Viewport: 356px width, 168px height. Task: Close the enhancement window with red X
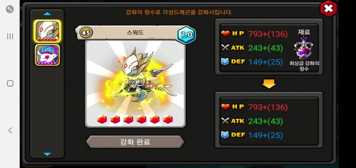click(x=329, y=9)
